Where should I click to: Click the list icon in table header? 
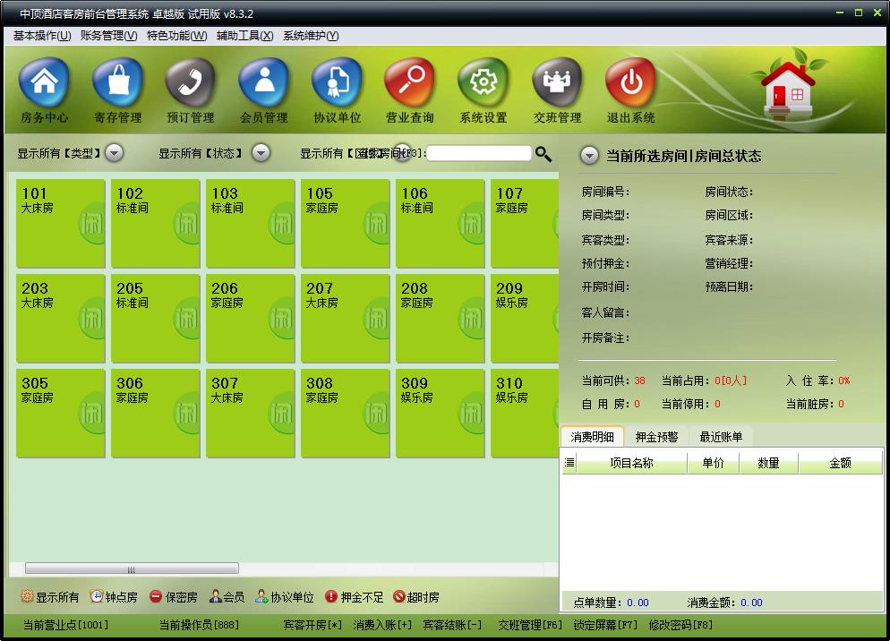[x=569, y=463]
